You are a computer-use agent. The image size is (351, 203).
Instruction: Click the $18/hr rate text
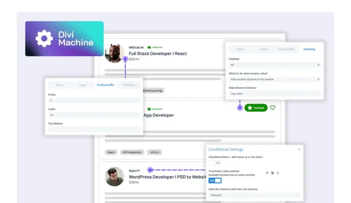pos(134,182)
